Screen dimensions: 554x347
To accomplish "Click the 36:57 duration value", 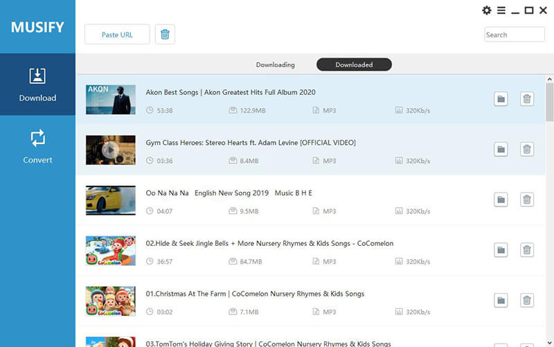I will [x=165, y=262].
